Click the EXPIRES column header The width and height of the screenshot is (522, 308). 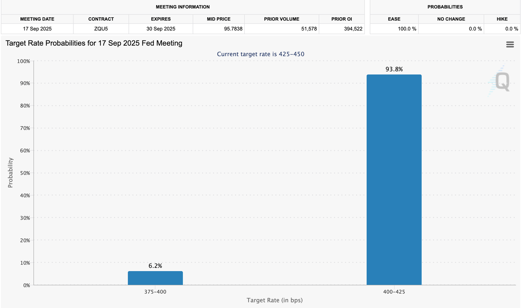click(161, 19)
